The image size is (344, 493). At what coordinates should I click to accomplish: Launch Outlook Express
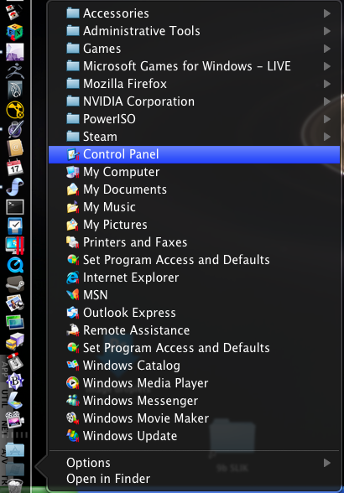point(194,313)
